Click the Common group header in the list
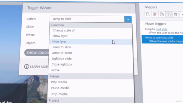The image size is (183, 103). [91, 25]
